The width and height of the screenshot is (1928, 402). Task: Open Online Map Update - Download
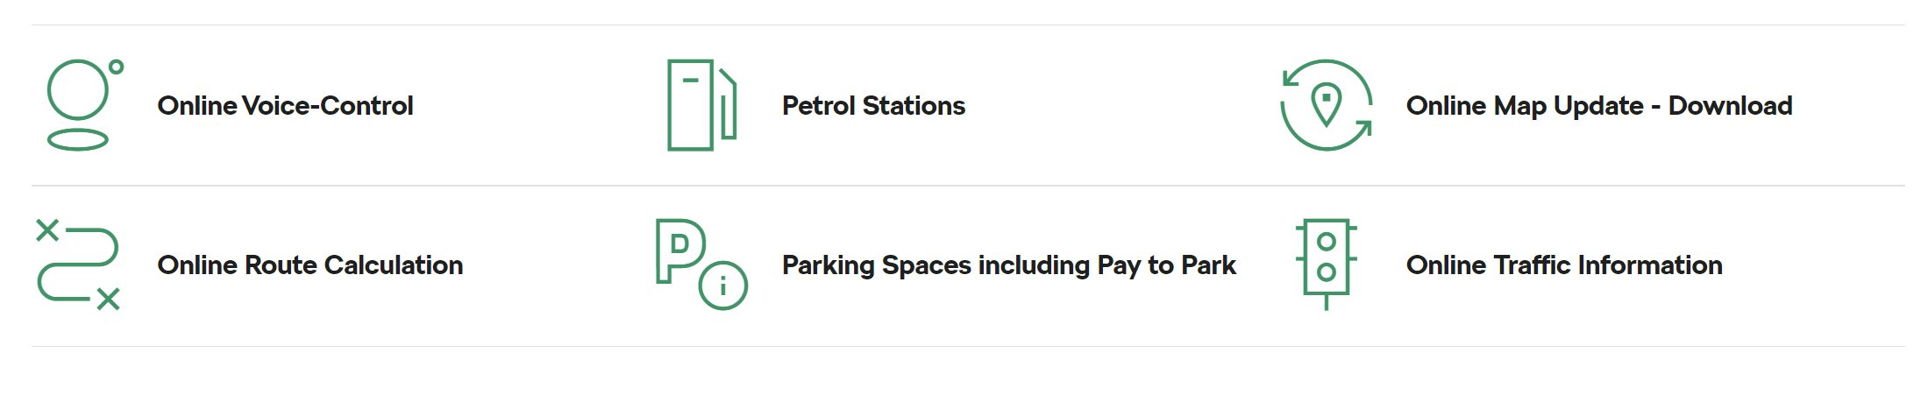coord(1599,106)
